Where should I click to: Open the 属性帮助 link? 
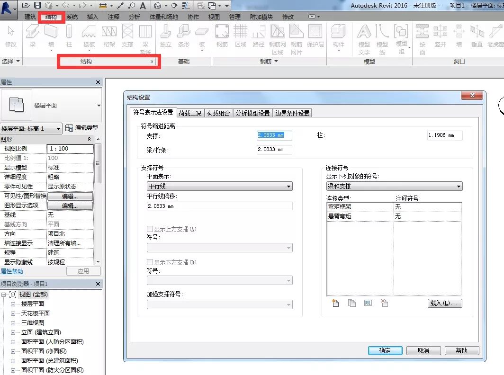pyautogui.click(x=11, y=271)
